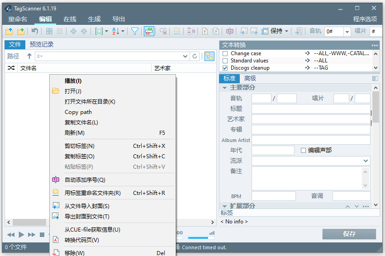
Task: Click the move down arrow icon
Action: [73, 31]
